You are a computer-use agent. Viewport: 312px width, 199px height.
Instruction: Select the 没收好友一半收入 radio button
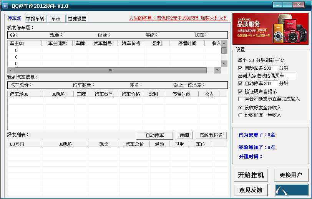[241, 115]
